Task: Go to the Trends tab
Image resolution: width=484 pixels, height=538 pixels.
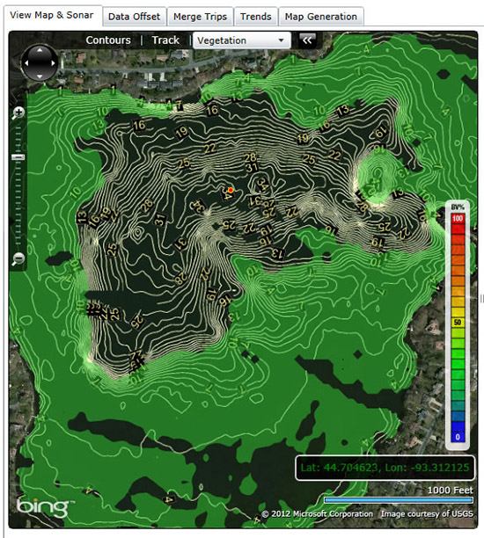Action: [255, 17]
